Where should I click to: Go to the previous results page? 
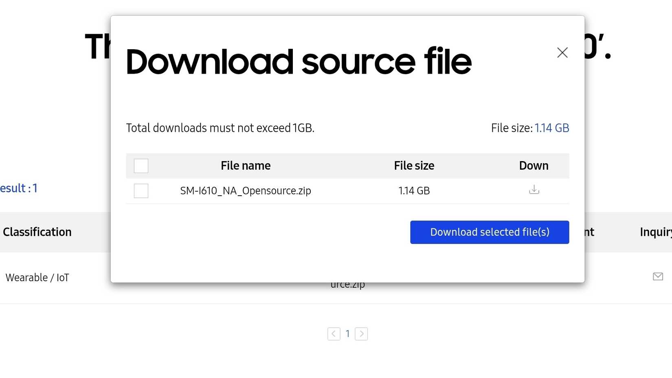334,334
